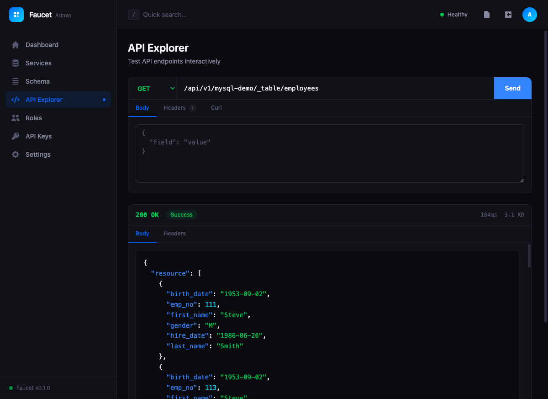Click the "Smith" last_name value

coord(230,346)
